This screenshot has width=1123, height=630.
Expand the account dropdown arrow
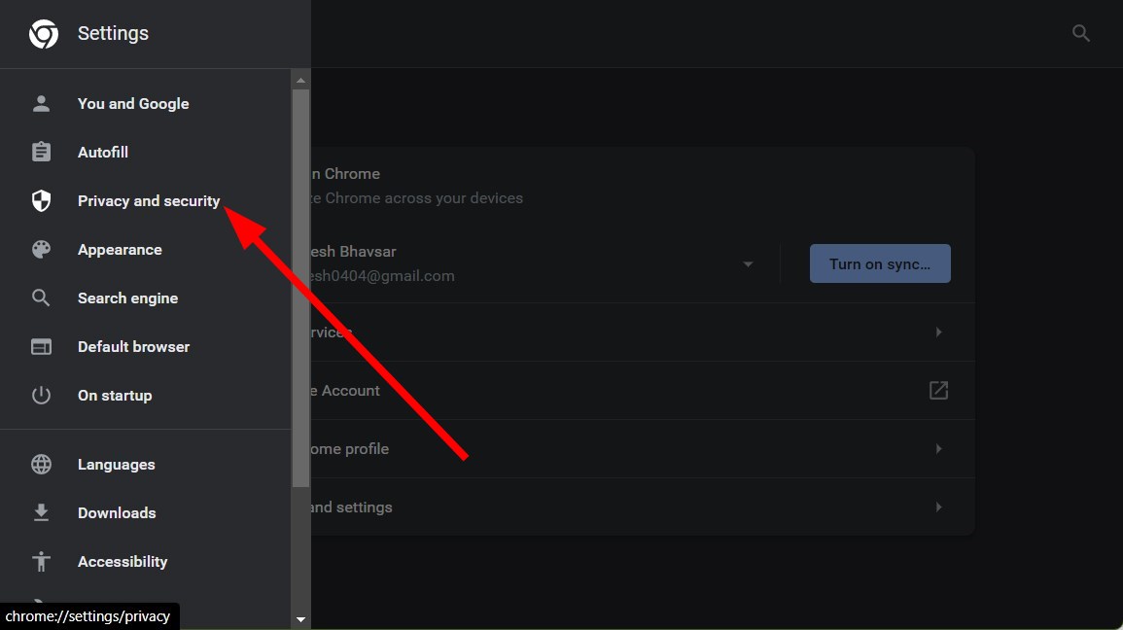coord(748,264)
